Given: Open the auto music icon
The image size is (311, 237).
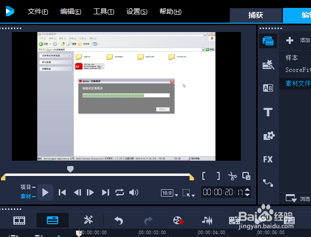Looking at the screenshot, I should click(x=234, y=220).
